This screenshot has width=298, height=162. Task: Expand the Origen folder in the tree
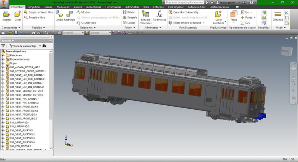pos(3,63)
